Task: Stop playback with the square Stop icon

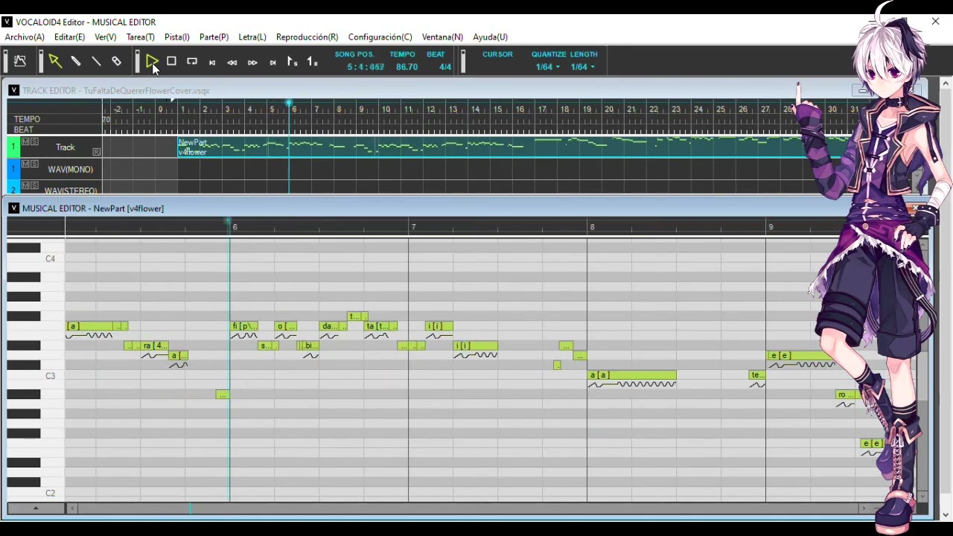Action: click(x=171, y=62)
